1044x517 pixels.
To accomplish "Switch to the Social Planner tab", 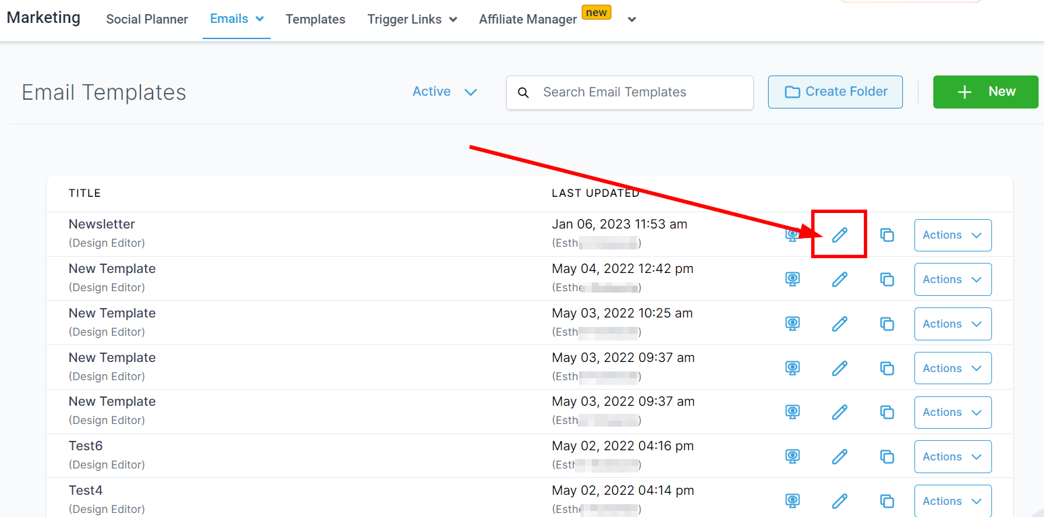I will [147, 20].
